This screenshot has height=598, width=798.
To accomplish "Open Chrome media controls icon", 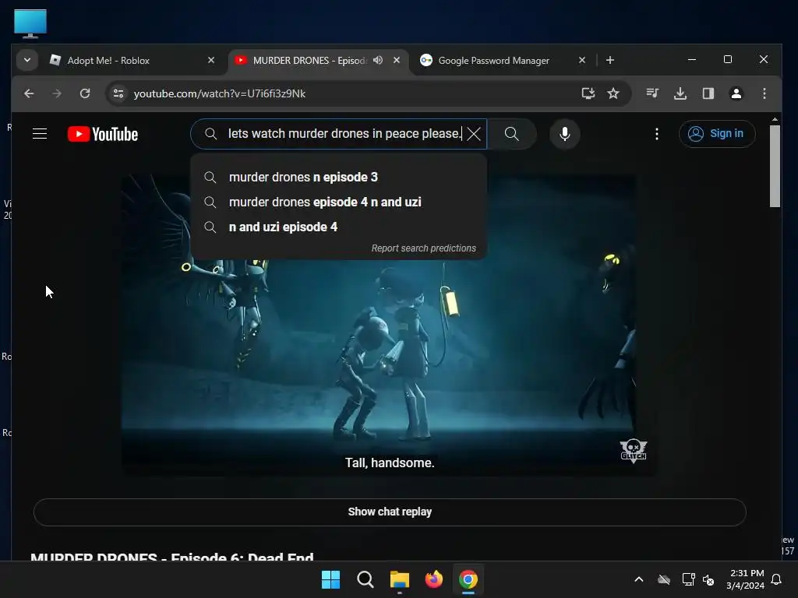I will [652, 93].
